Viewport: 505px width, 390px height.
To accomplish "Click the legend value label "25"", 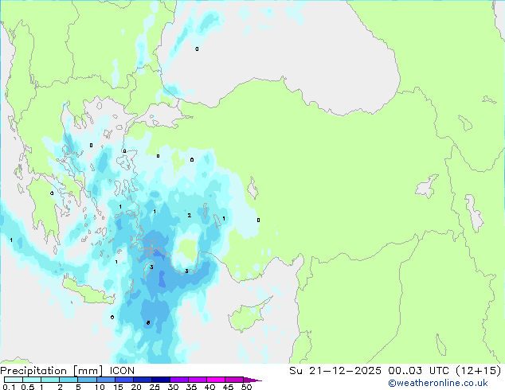I will (155, 387).
